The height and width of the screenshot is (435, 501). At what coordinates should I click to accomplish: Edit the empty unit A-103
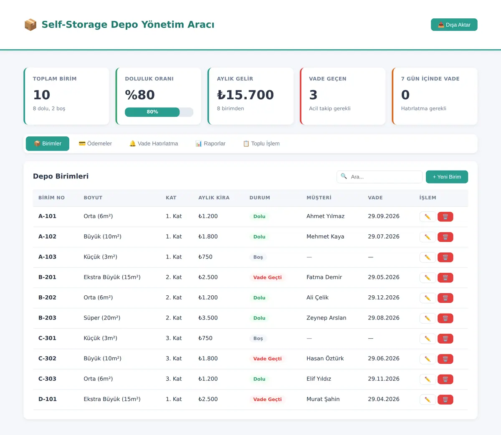click(x=428, y=257)
